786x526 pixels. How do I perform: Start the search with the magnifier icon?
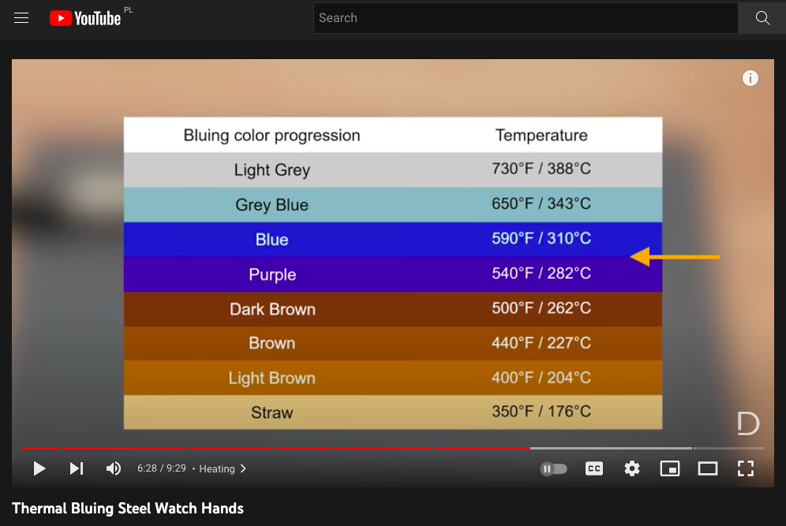pyautogui.click(x=762, y=17)
